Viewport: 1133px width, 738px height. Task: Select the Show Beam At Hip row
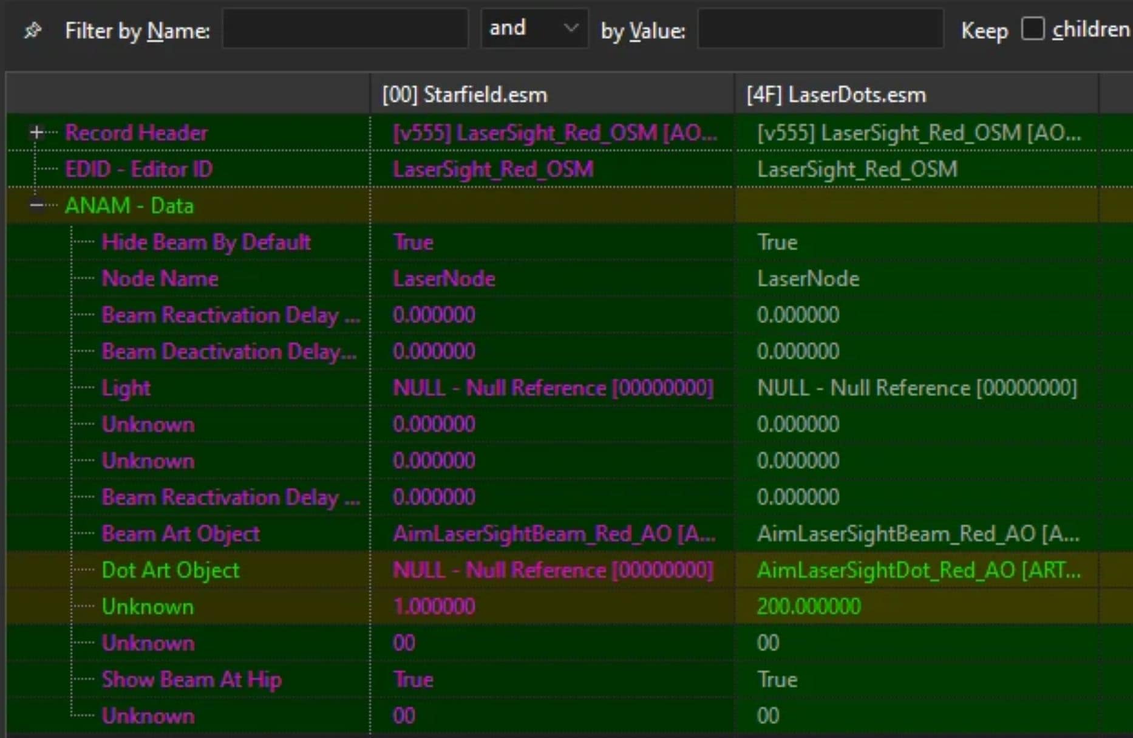click(x=191, y=680)
